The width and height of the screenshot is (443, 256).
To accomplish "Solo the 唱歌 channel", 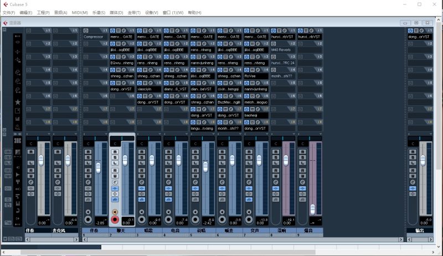I will (142, 157).
